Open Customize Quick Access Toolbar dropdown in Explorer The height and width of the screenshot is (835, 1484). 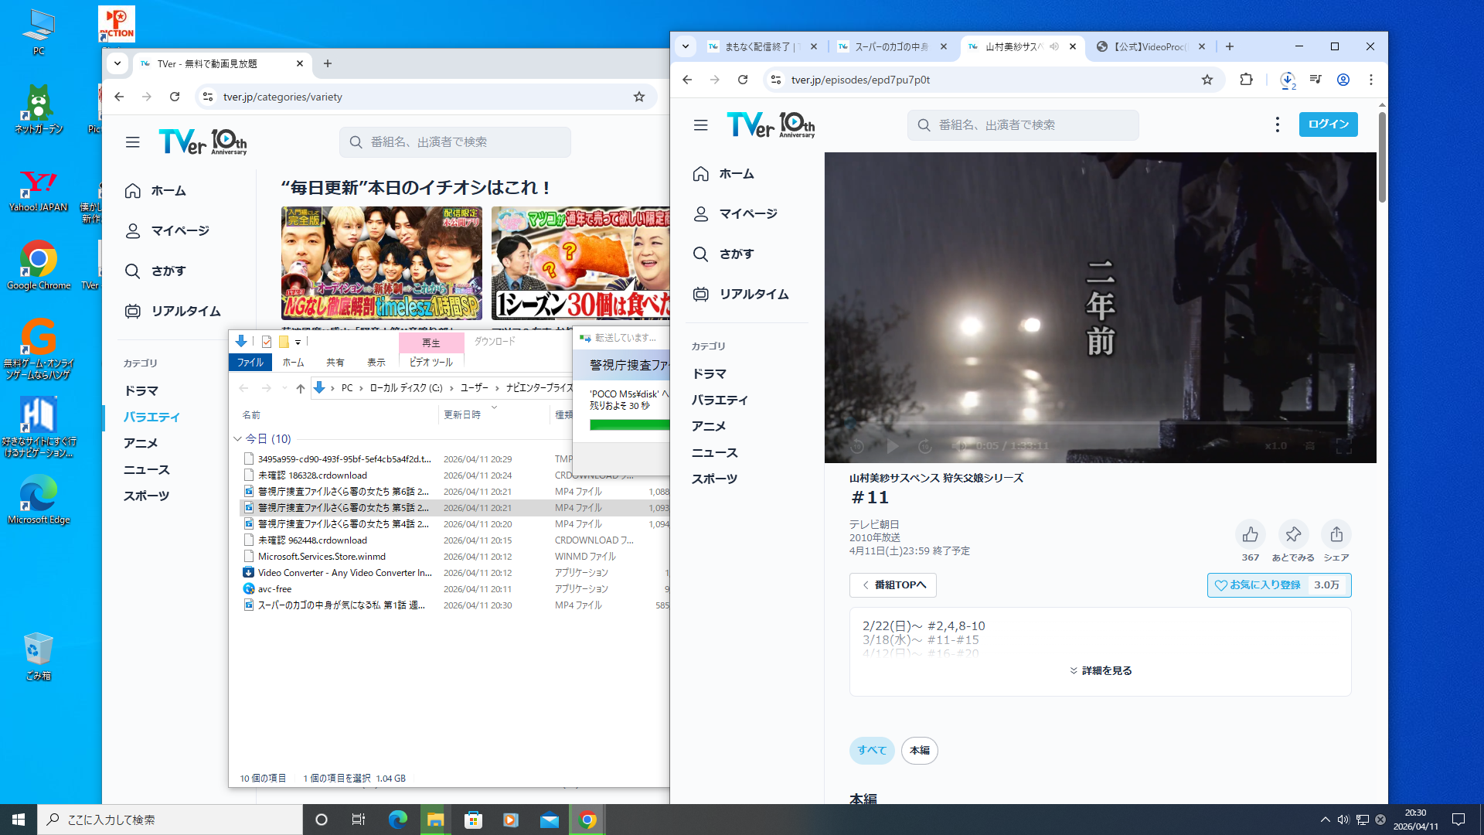click(x=298, y=342)
